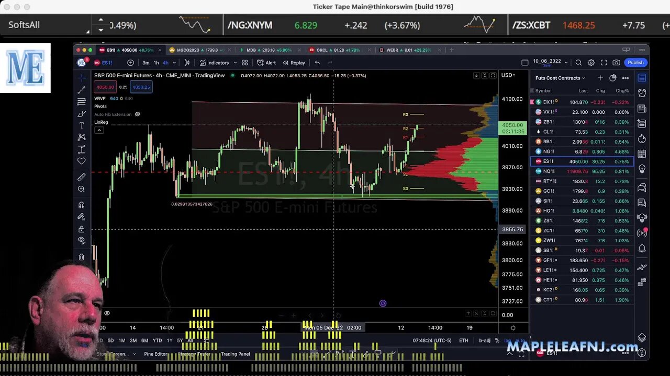The width and height of the screenshot is (670, 376).
Task: Open watchlist advanced view pie icon
Action: click(613, 78)
